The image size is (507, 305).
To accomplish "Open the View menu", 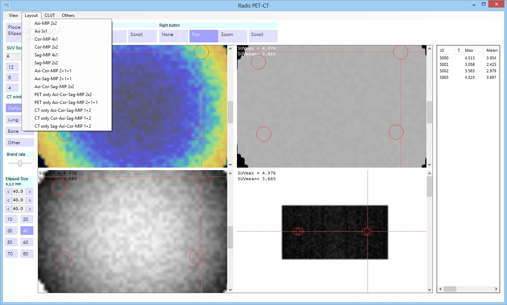I will 13,15.
